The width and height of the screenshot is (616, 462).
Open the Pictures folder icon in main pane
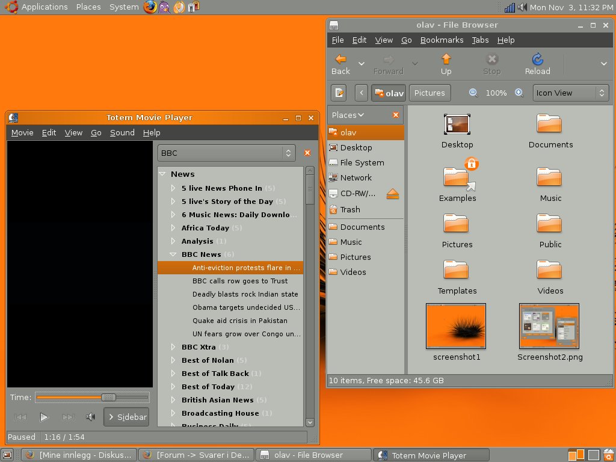click(456, 223)
